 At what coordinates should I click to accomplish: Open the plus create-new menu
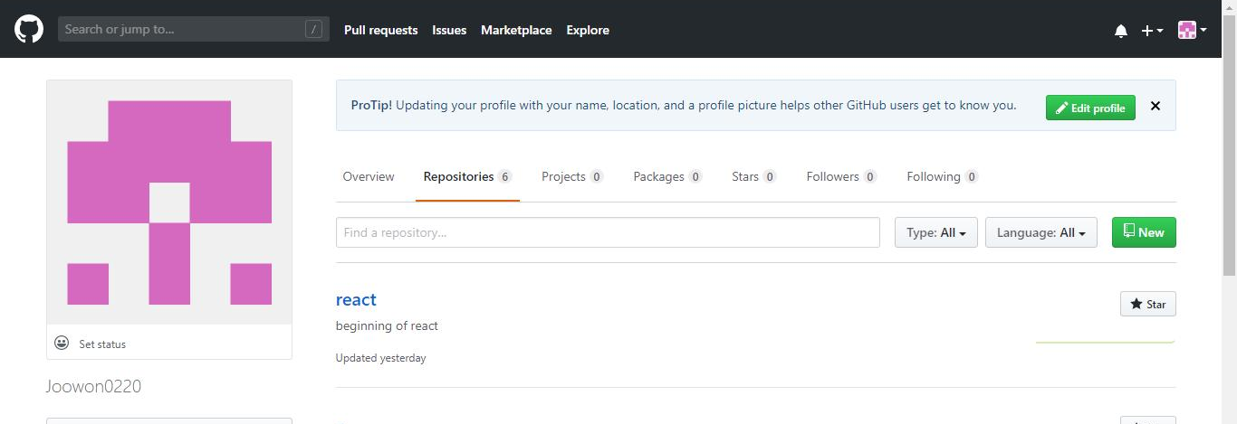[x=1152, y=30]
